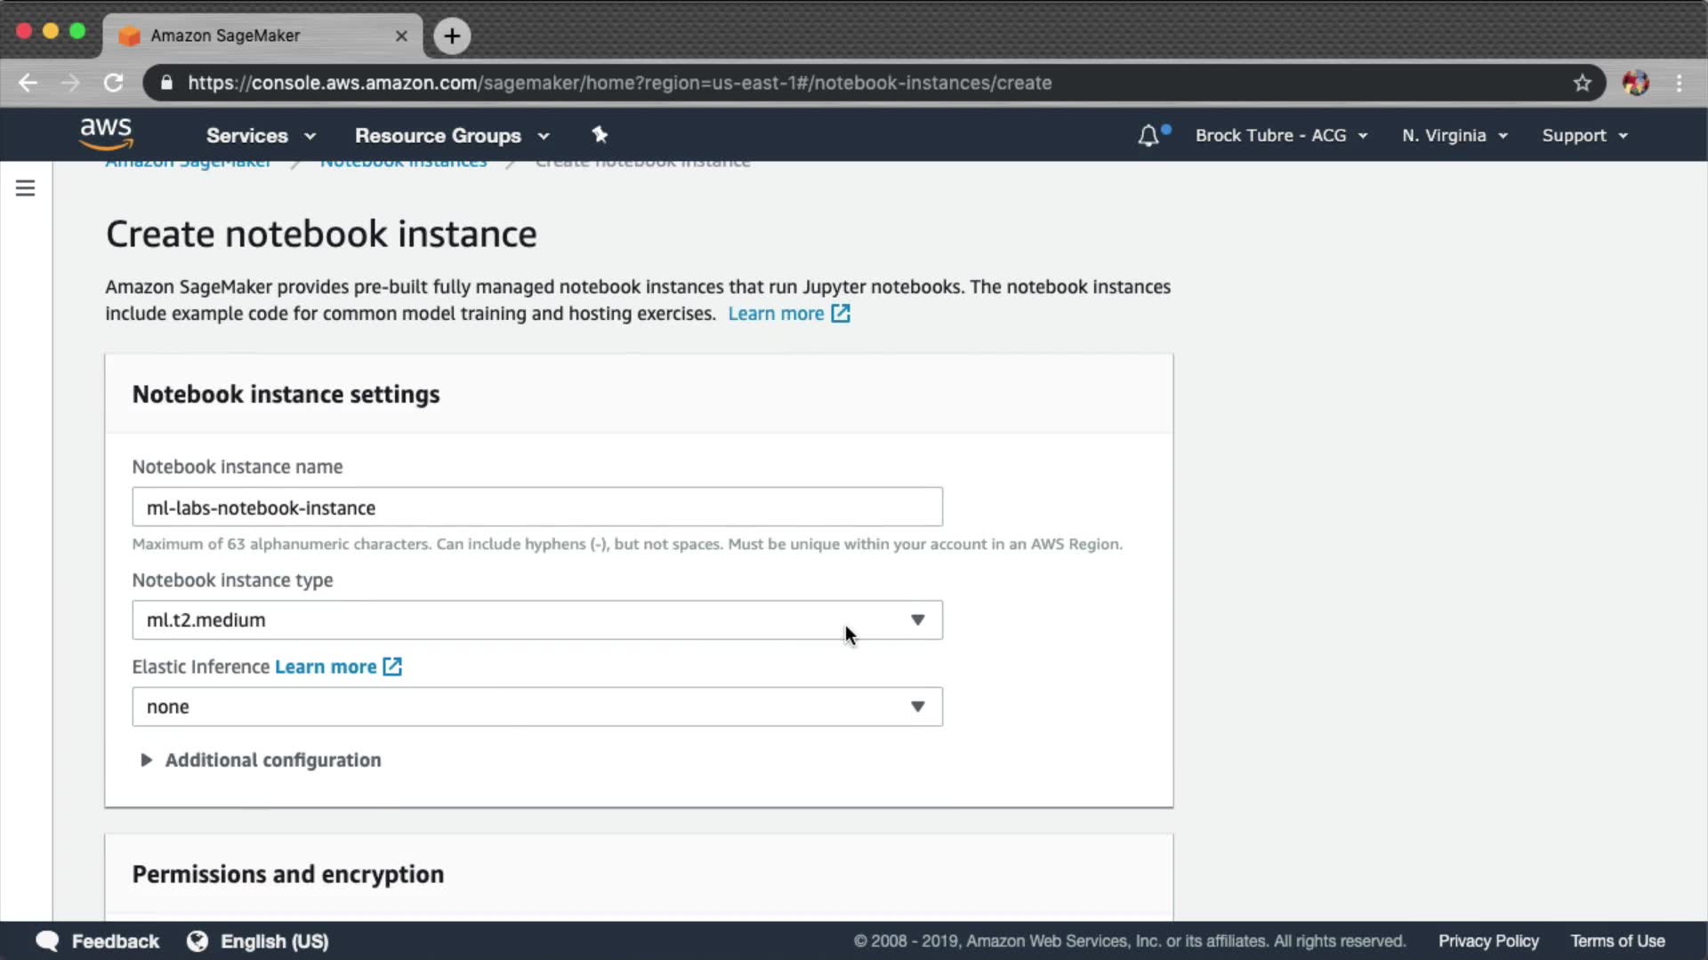Go back with the browser back arrow
The width and height of the screenshot is (1708, 960).
tap(28, 83)
